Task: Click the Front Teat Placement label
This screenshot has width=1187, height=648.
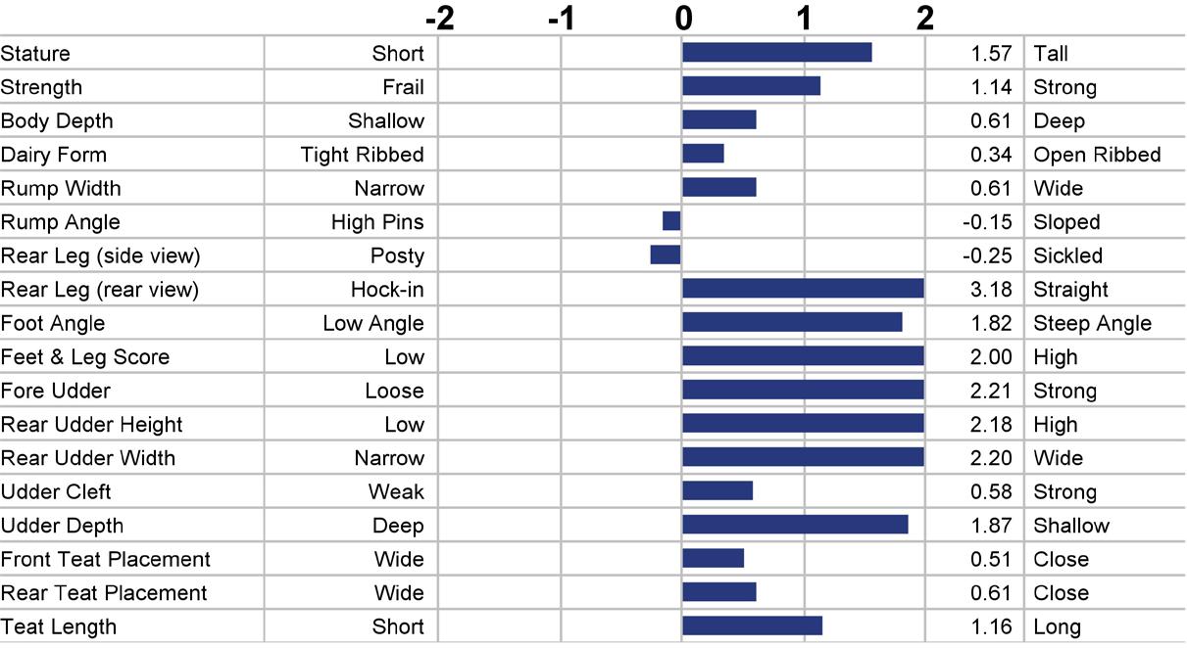Action: point(106,560)
